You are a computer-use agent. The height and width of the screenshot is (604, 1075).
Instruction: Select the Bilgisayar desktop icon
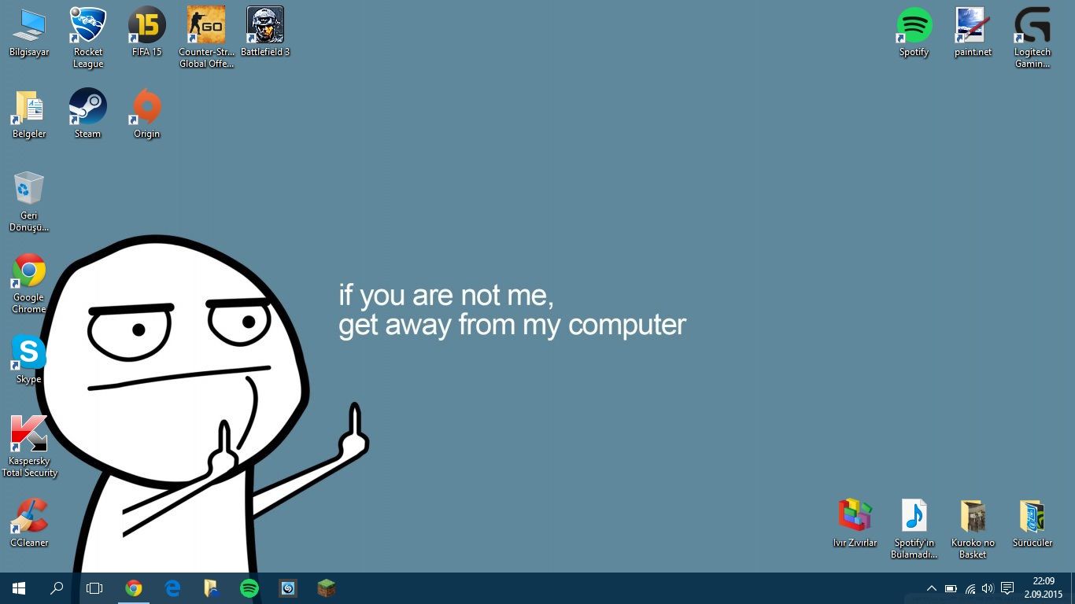point(29,32)
